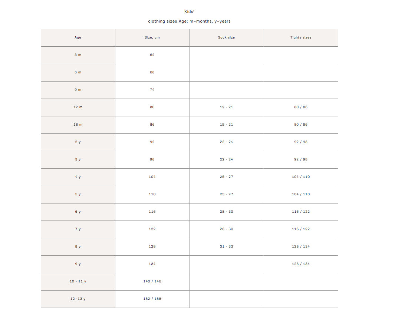Image resolution: width=395 pixels, height=318 pixels.
Task: Click sock size 28 - 30 for 6 y
Action: point(226,212)
